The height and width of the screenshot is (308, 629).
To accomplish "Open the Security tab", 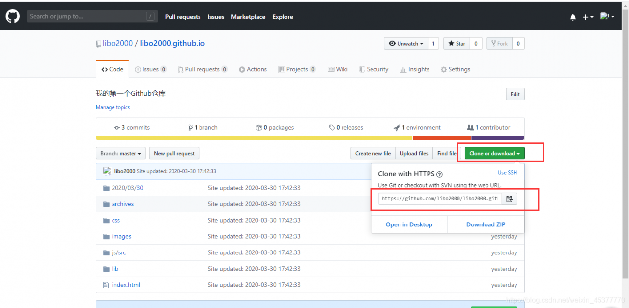I will pos(373,69).
